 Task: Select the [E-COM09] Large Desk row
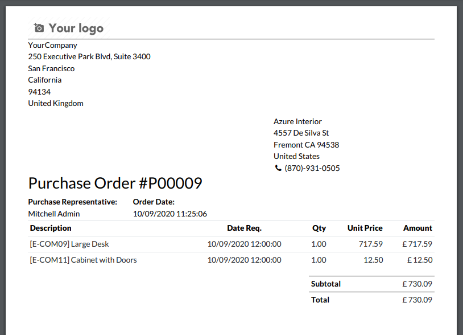pos(69,244)
